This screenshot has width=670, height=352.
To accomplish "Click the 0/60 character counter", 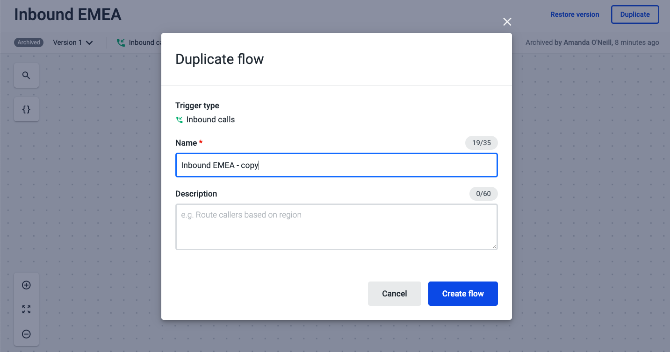I will [x=483, y=194].
